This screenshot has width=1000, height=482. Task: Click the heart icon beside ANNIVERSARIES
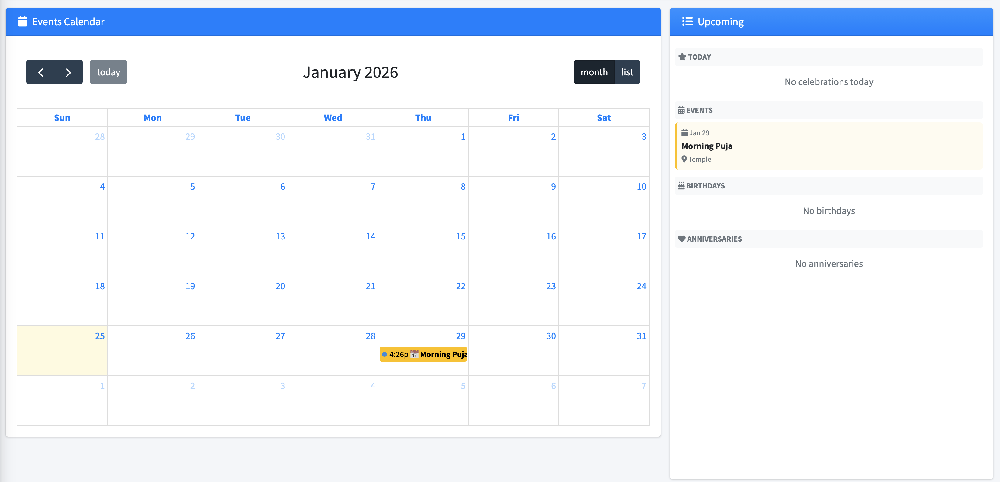(682, 239)
